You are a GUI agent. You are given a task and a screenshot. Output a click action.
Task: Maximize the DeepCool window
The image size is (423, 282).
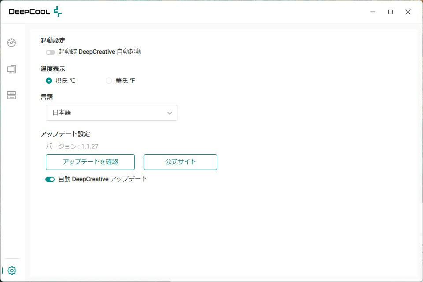pos(390,12)
